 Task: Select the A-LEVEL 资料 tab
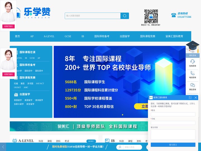click(58, 141)
